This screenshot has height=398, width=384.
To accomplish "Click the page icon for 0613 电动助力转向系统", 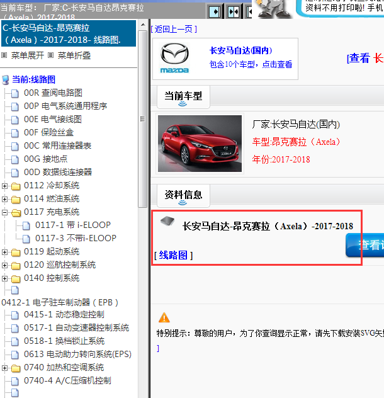I will click(x=15, y=355).
